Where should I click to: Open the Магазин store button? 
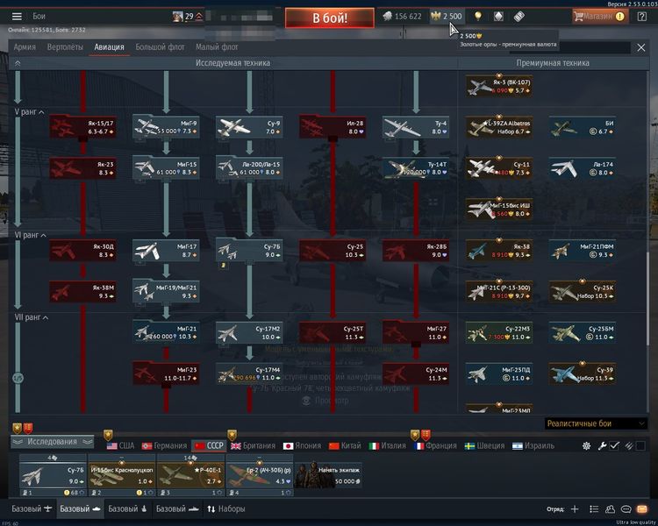pos(599,16)
